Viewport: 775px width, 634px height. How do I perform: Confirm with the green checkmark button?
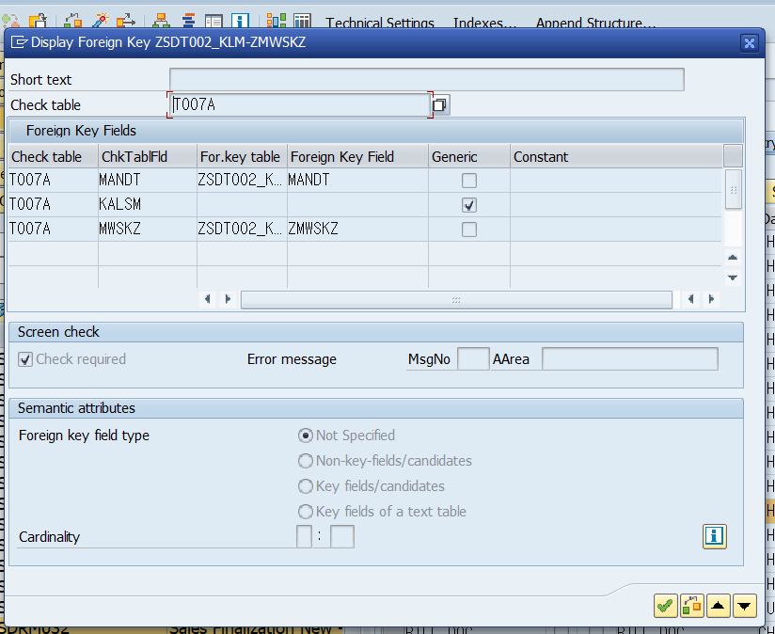[665, 606]
